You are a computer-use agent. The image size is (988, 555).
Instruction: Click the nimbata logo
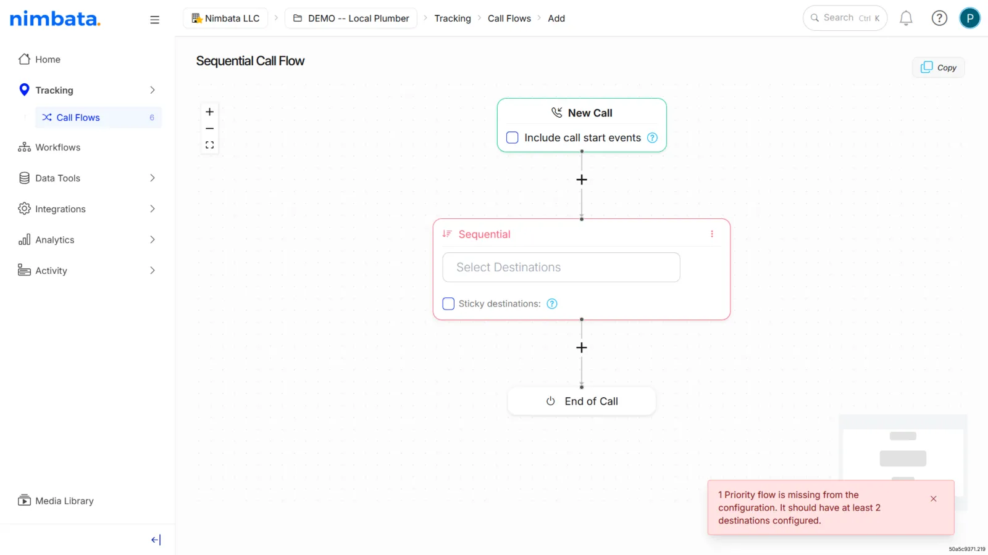pyautogui.click(x=55, y=18)
